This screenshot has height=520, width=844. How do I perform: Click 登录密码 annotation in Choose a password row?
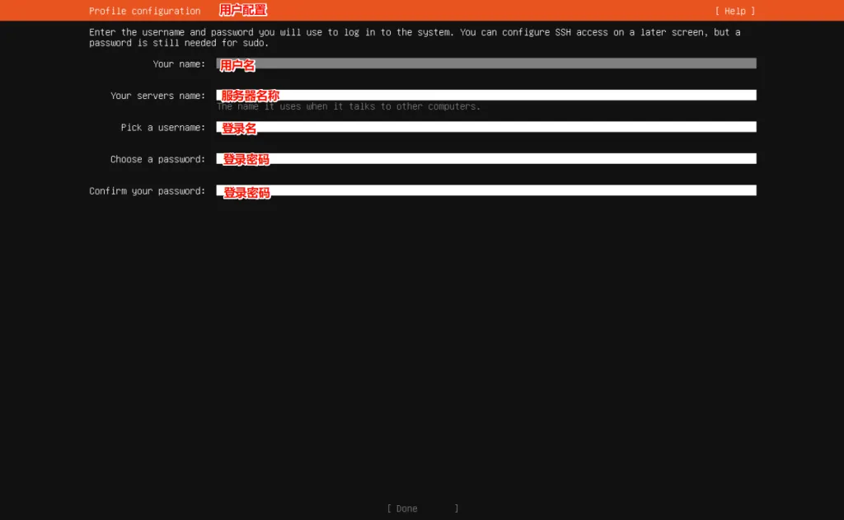246,159
